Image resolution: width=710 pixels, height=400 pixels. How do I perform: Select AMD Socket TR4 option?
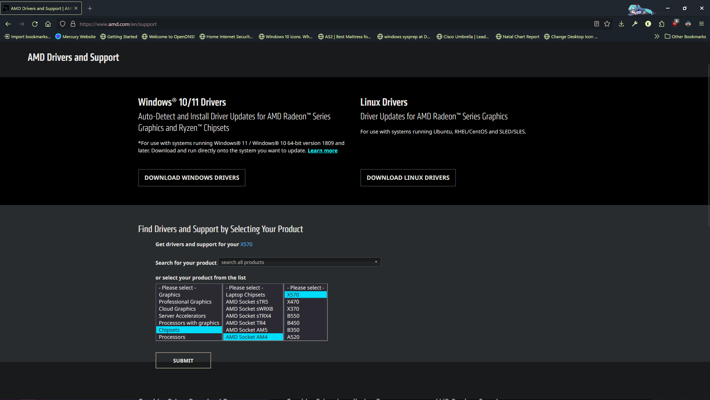[253, 323]
